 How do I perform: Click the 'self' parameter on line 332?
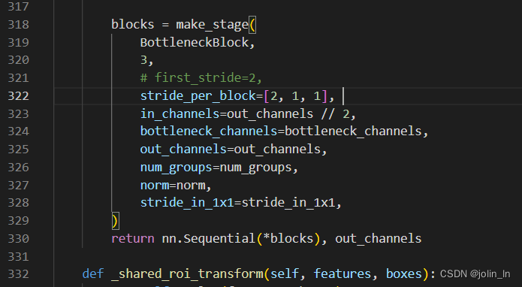pos(285,273)
